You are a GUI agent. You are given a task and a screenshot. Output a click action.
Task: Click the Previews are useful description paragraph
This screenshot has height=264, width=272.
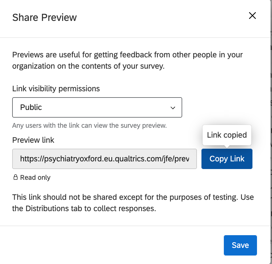pyautogui.click(x=127, y=60)
